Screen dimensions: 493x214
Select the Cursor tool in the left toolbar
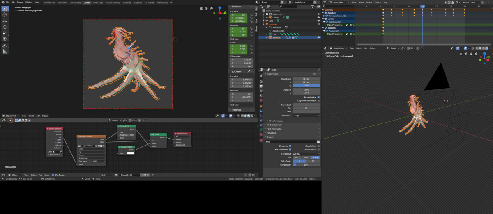[x=5, y=15]
